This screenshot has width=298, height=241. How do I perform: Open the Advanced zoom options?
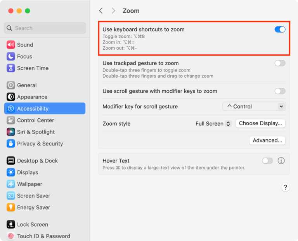pos(267,140)
